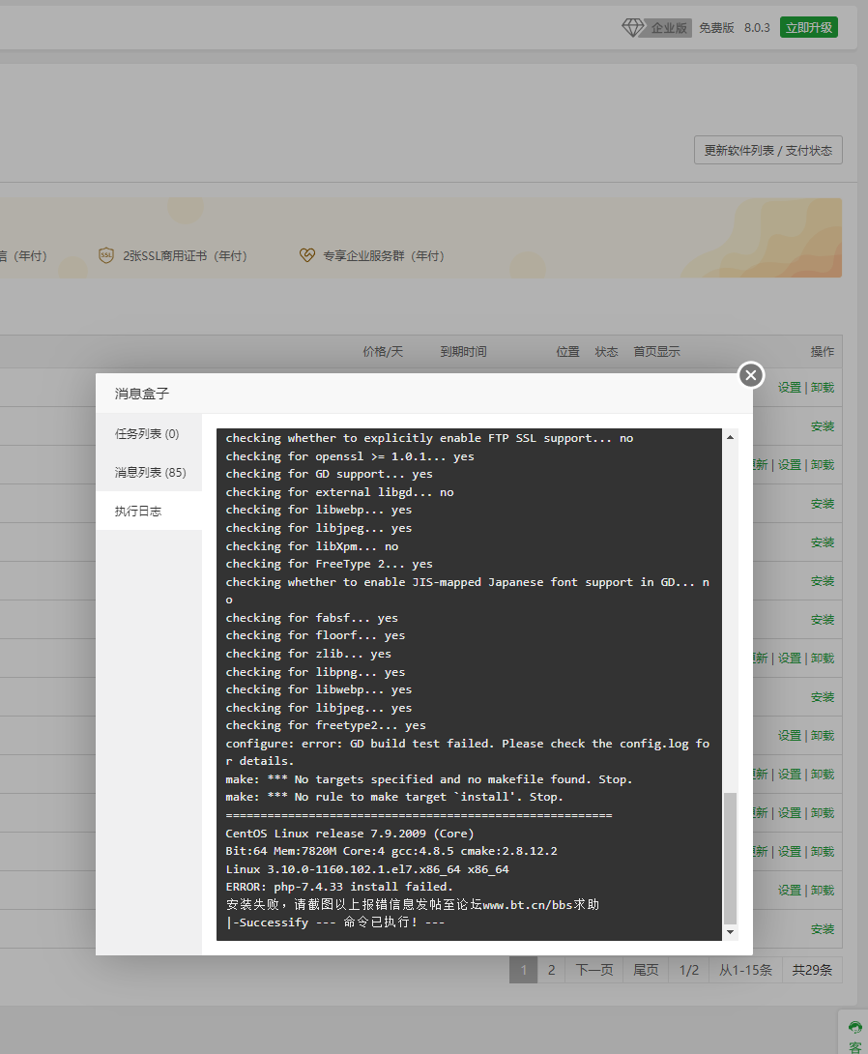Open the customer service headset icon
Viewport: 868px width, 1054px height.
854,1028
